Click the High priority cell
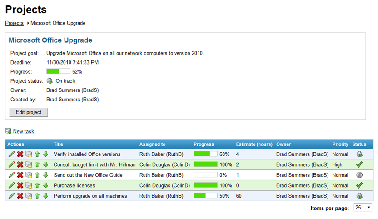Viewport: 378px width, 219px height. [x=337, y=164]
